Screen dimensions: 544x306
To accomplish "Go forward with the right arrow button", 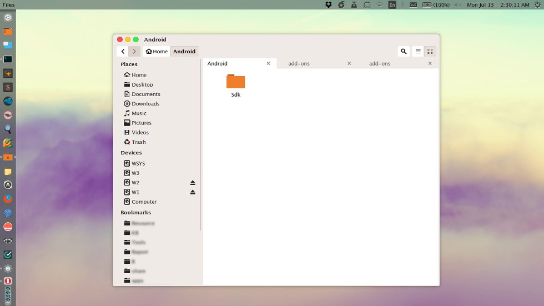I will [x=134, y=51].
